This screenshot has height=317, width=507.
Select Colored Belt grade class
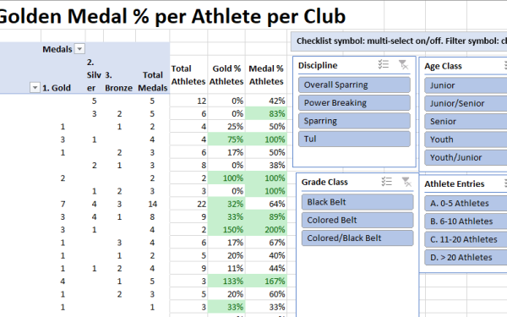tap(357, 220)
